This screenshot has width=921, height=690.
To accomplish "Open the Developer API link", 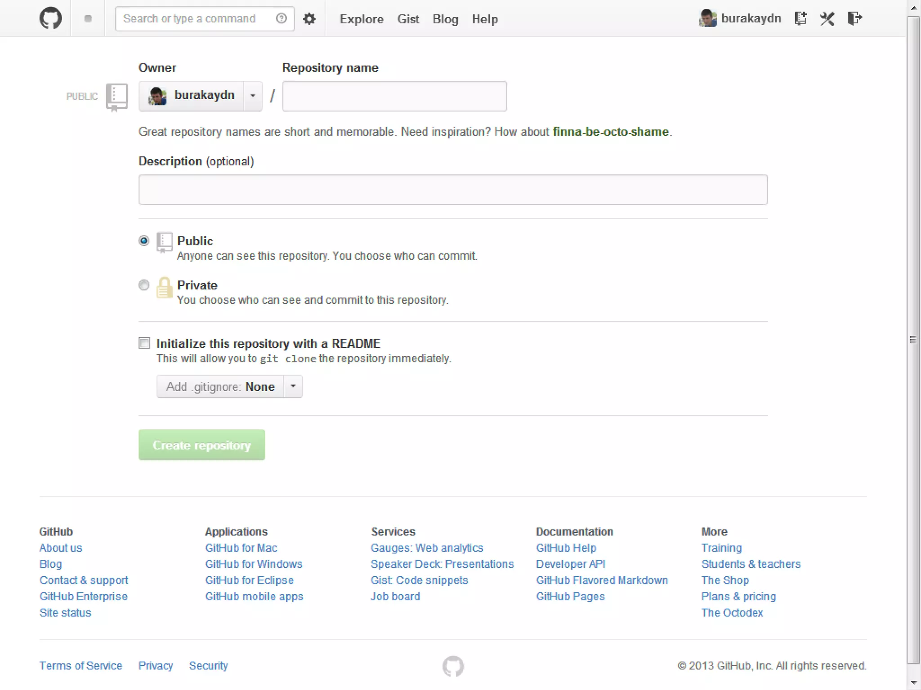I will (x=570, y=564).
